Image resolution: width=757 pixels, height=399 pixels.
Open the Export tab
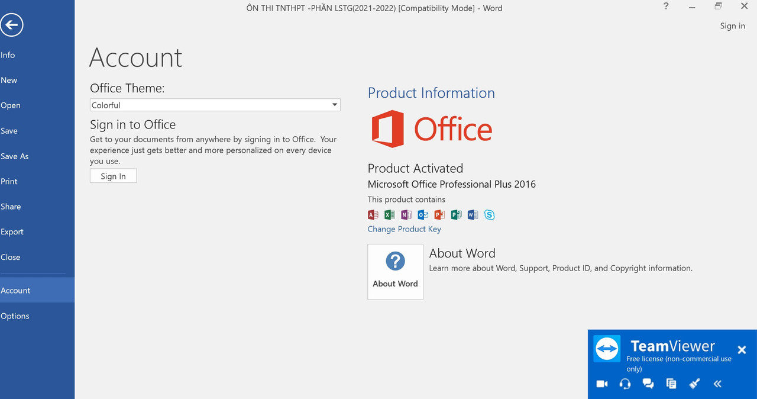(x=37, y=232)
